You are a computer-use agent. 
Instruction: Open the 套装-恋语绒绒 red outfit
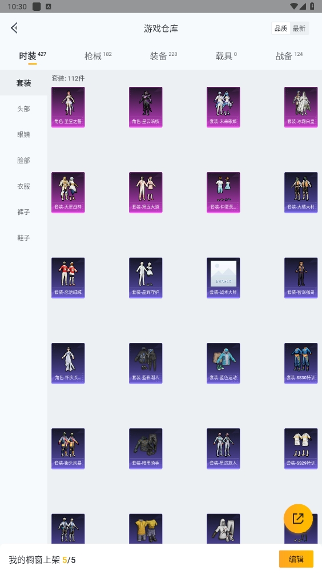click(68, 278)
